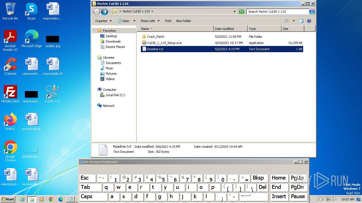This screenshot has width=362, height=203.
Task: Open Recent Places in navigation pane
Action: click(x=115, y=47)
